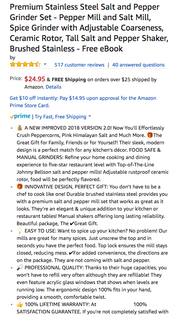Click the shipping Details link
This screenshot has height=315, width=174.
click(x=53, y=87)
